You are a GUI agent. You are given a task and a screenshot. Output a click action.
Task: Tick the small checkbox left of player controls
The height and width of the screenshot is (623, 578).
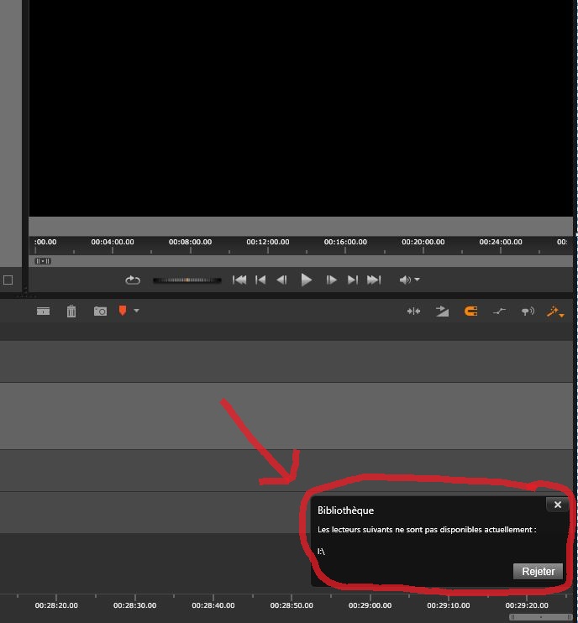[x=8, y=280]
